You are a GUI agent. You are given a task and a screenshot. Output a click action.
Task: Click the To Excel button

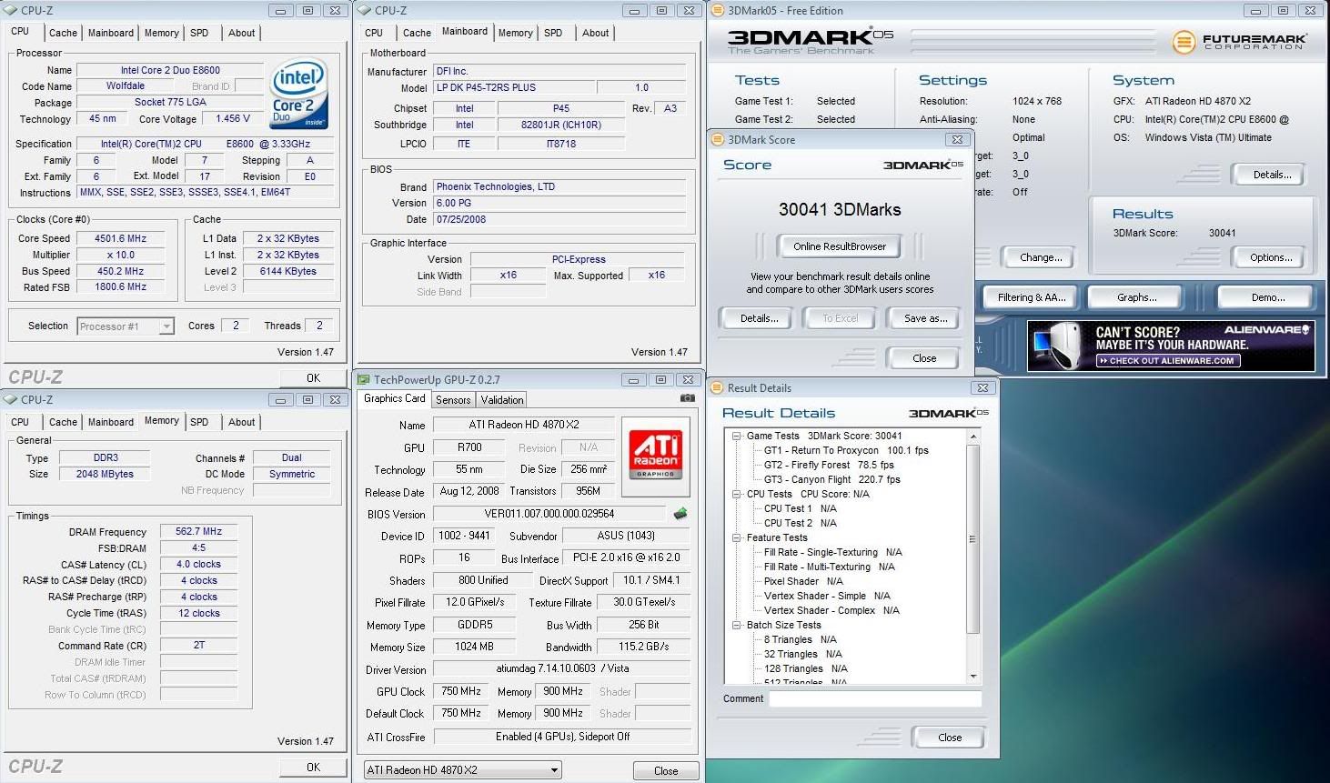[840, 318]
